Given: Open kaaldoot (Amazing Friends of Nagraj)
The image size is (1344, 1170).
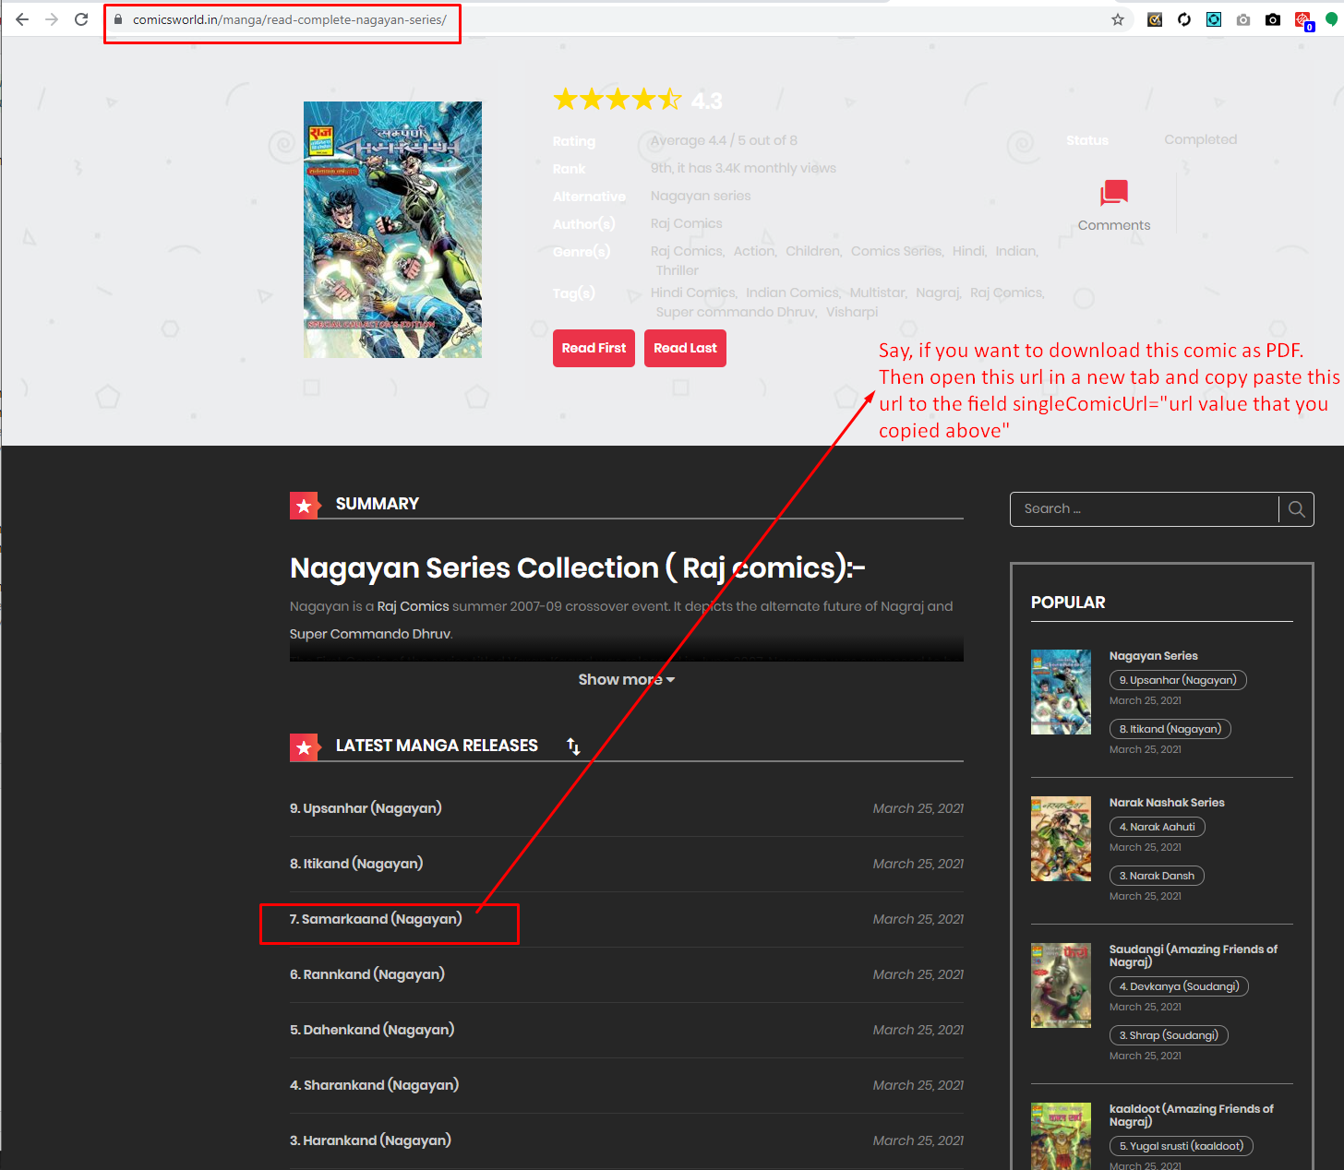Looking at the screenshot, I should click(1191, 1115).
